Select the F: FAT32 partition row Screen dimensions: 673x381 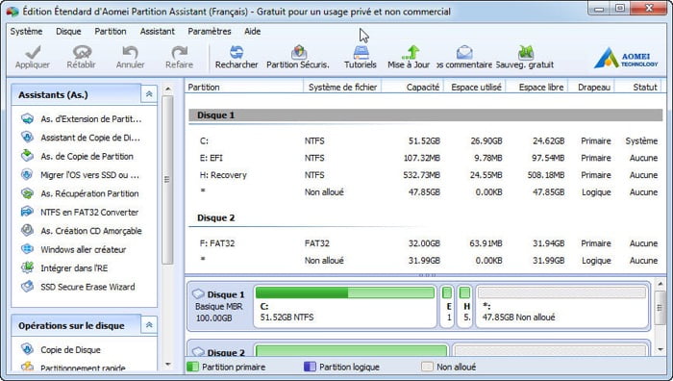(426, 243)
